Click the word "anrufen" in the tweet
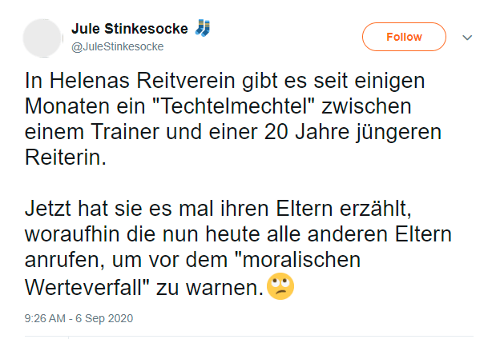 (58, 261)
